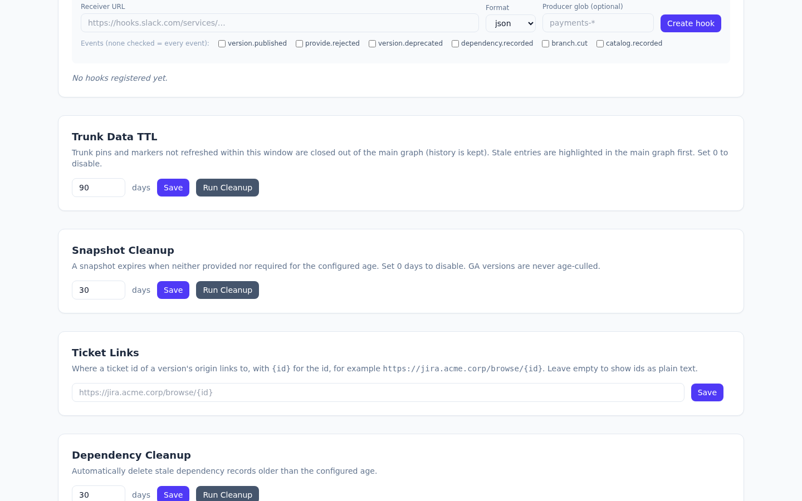Click the Receiver URL input field
Viewport: 802px width, 501px height.
280,23
